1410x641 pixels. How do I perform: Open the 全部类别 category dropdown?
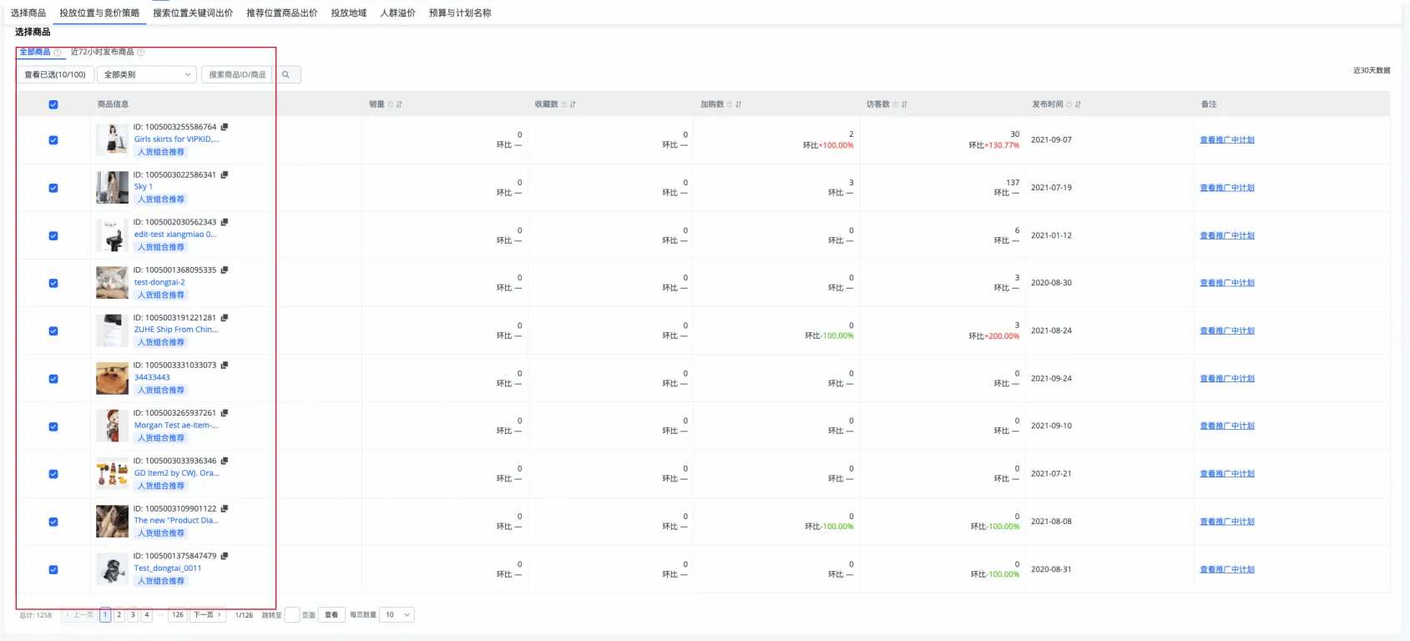click(x=147, y=75)
